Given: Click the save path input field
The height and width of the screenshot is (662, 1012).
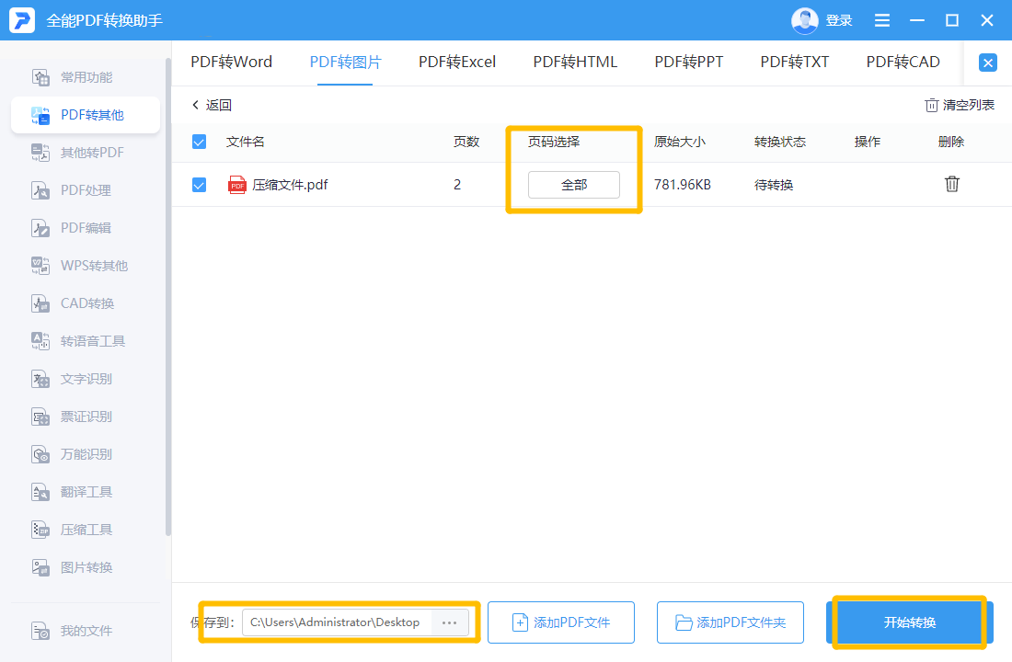Looking at the screenshot, I should coord(337,622).
